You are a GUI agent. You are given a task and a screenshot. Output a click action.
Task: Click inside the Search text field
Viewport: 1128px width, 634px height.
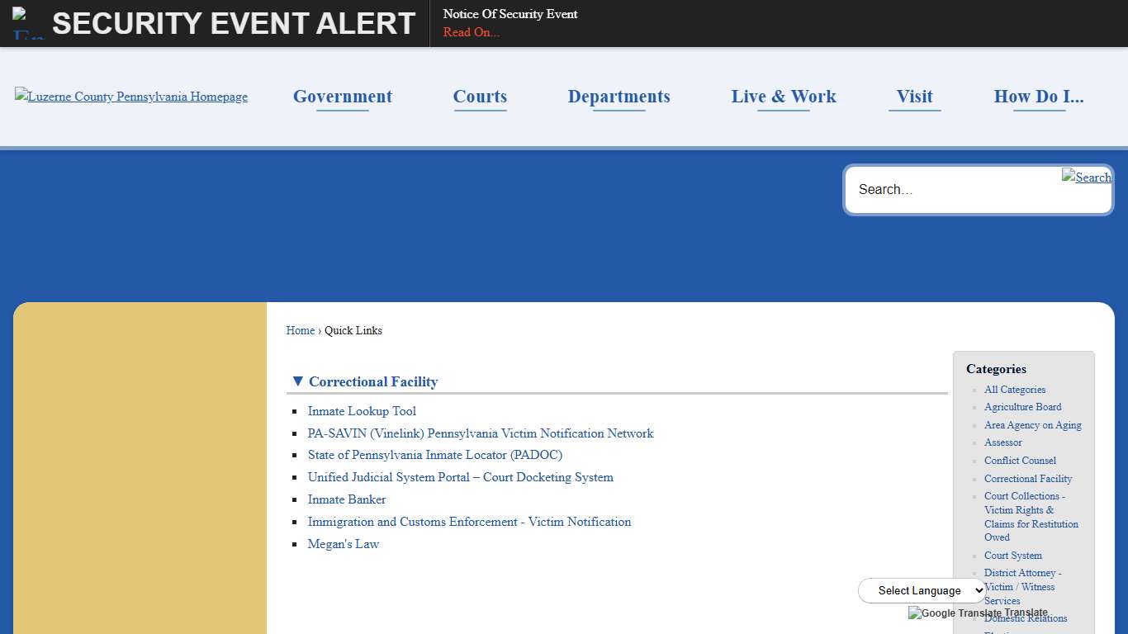pos(950,190)
